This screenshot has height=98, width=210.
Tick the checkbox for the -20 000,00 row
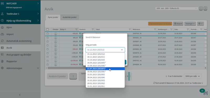click(x=48, y=61)
